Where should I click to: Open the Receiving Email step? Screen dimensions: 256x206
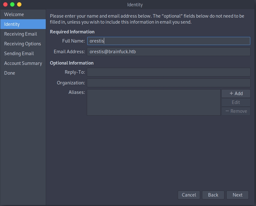pyautogui.click(x=21, y=34)
